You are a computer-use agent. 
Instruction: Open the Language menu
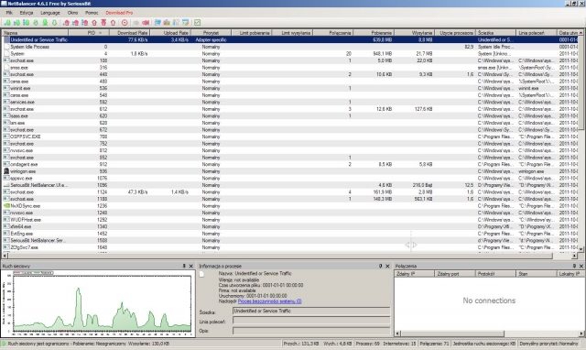point(50,13)
